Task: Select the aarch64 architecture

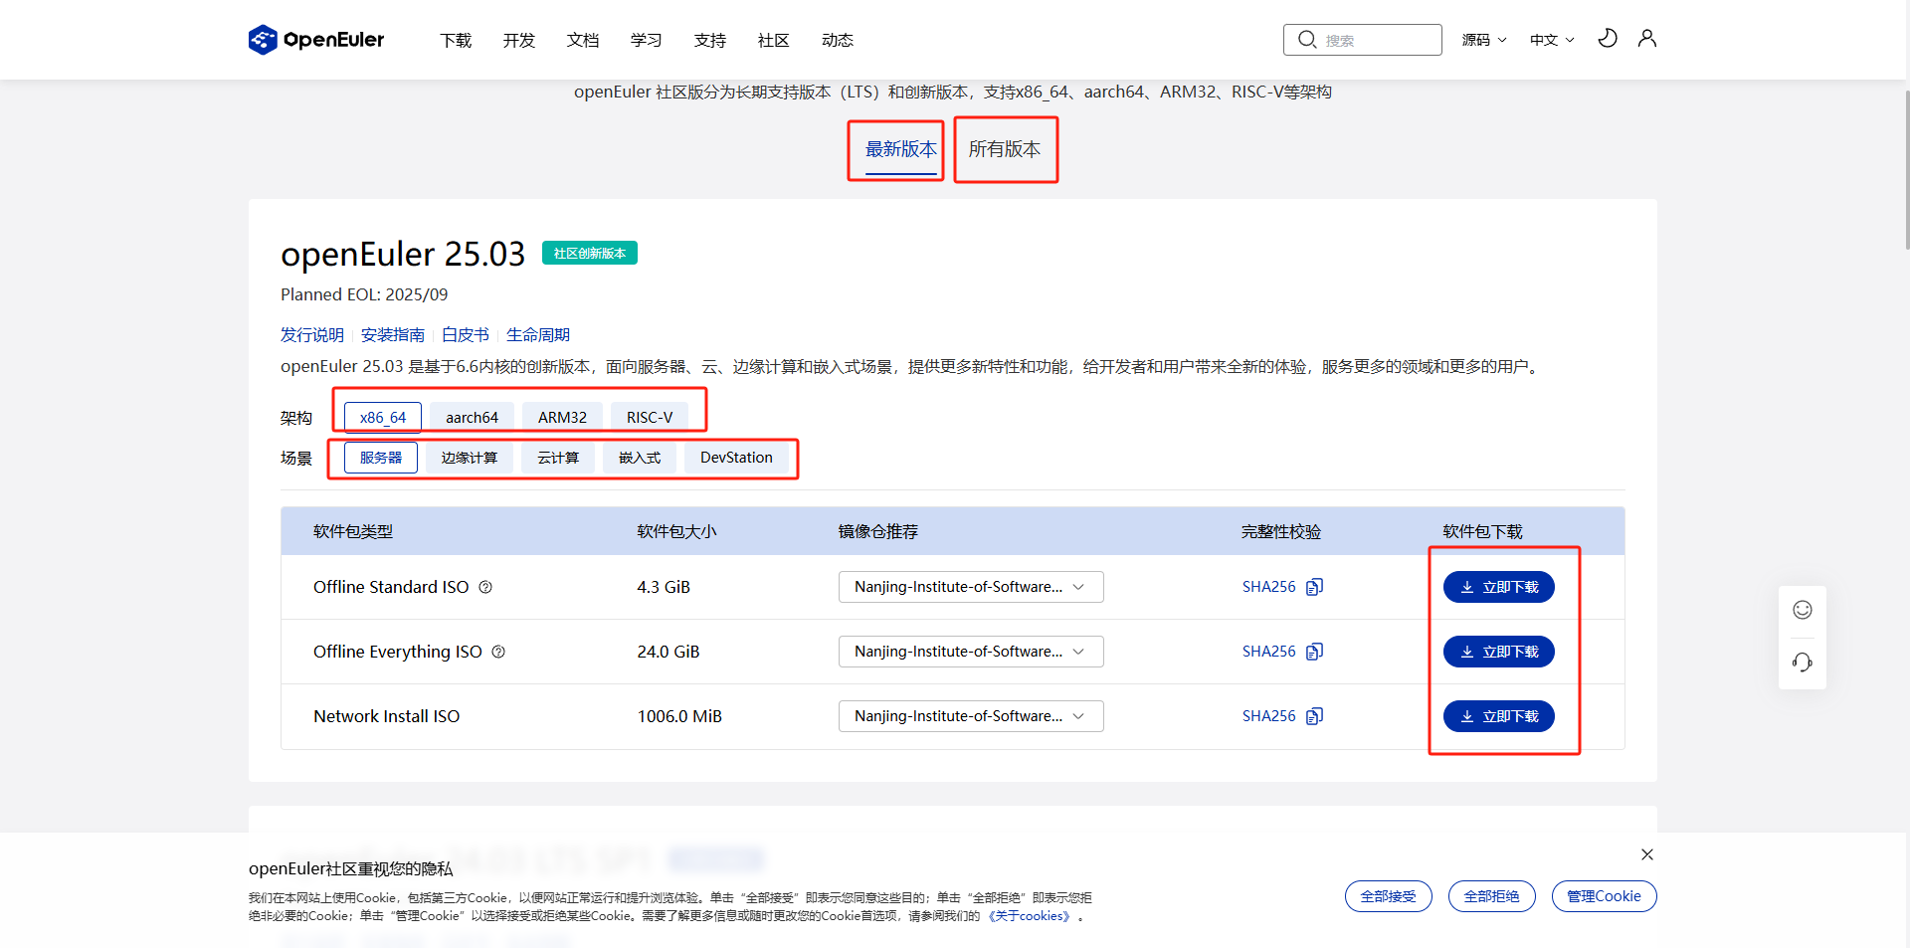Action: pyautogui.click(x=472, y=418)
